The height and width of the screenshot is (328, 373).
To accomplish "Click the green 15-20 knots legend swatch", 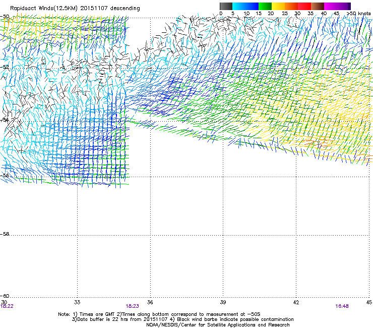I will point(265,6).
